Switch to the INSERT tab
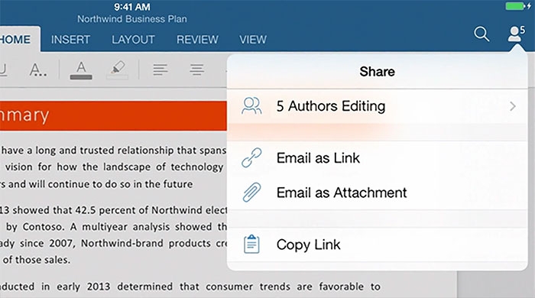 point(70,40)
